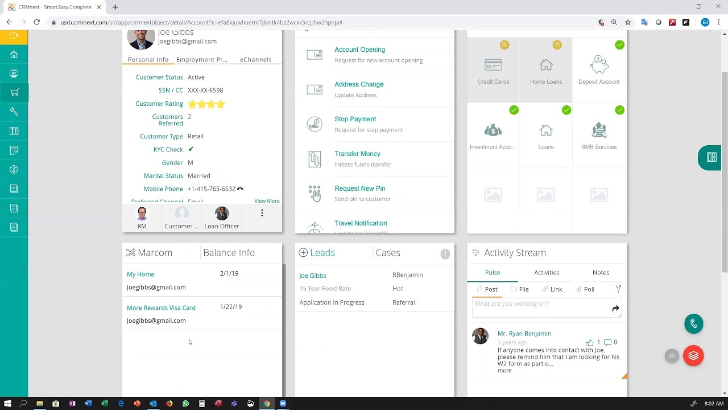Screen dimensions: 728x410
Task: Expand Ryan Benjamin's post with more
Action: point(504,371)
